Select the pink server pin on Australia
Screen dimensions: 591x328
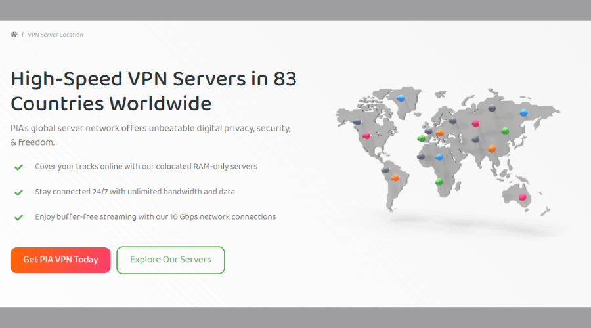(523, 196)
